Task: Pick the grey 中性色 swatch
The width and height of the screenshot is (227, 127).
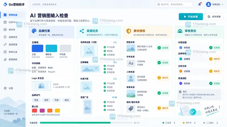Action: tap(65, 48)
